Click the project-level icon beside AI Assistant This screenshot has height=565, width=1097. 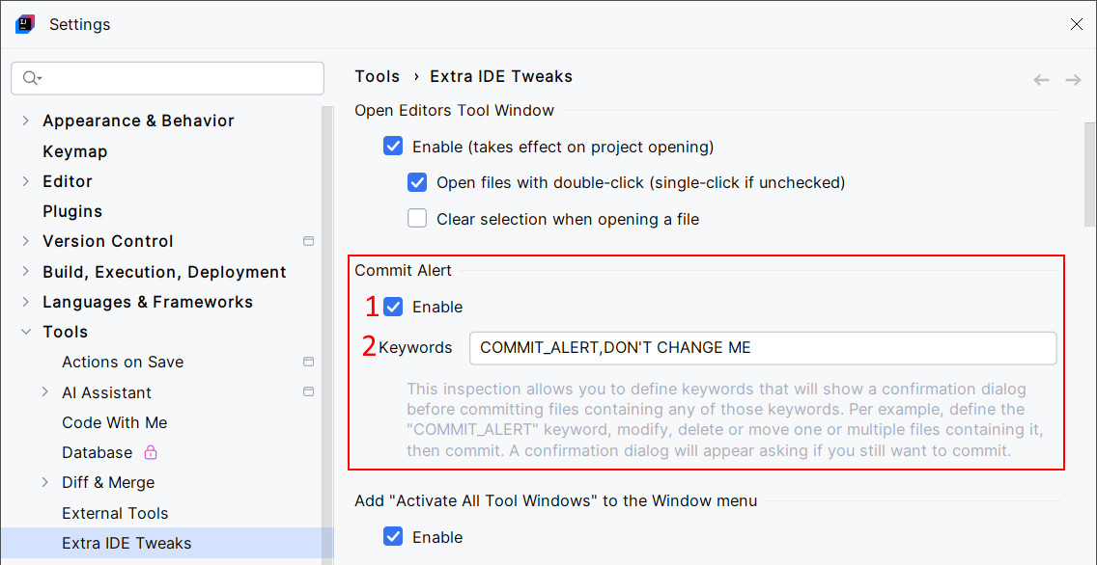click(x=308, y=391)
